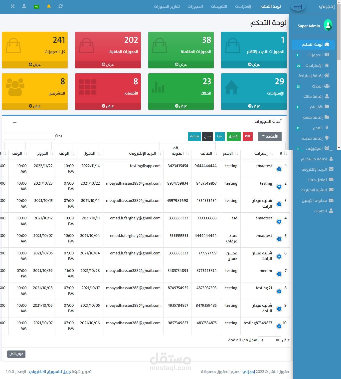Image resolution: width=341 pixels, height=379 pixels.
Task: Focus the بحث search input field
Action: point(30,136)
